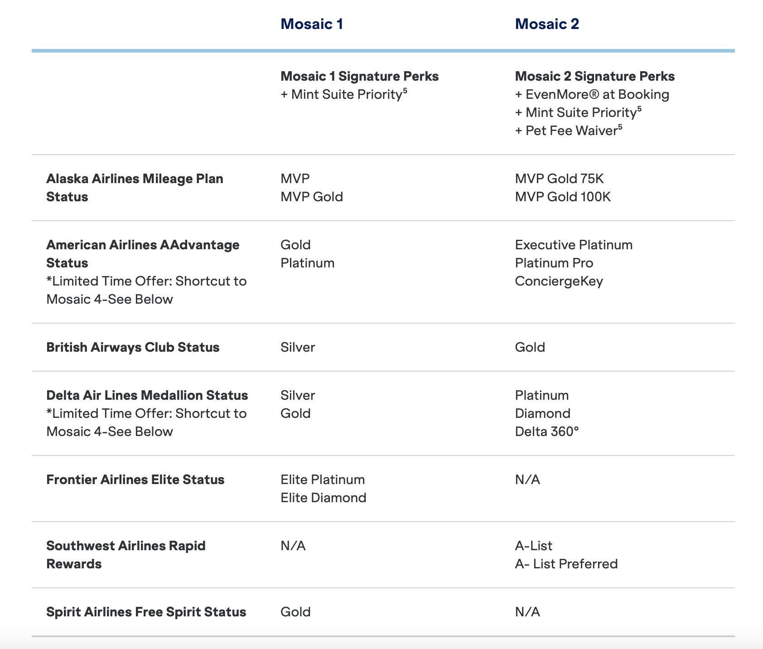Image resolution: width=763 pixels, height=649 pixels.
Task: Select the Frontier Airlines Elite Status label
Action: (x=135, y=479)
